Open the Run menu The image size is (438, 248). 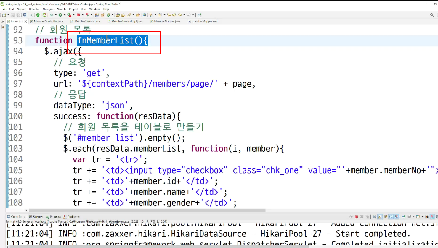tap(84, 9)
